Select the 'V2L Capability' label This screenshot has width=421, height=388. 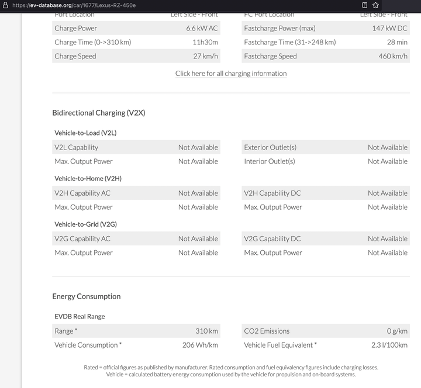point(76,147)
